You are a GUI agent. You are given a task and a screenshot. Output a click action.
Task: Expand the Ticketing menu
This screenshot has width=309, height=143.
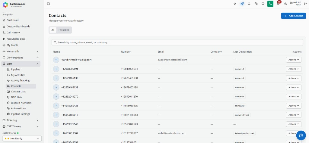coord(21,120)
